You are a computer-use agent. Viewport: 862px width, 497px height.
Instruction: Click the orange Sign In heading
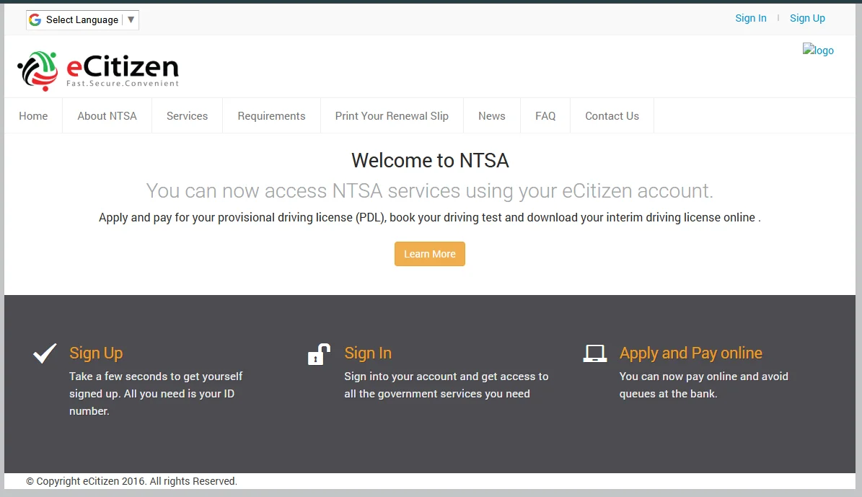pos(368,353)
